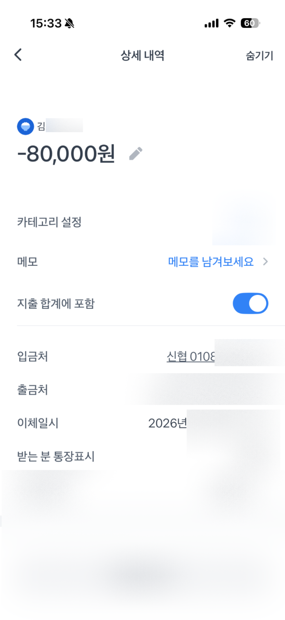The width and height of the screenshot is (285, 620).
Task: Open the underlined 신협 account link
Action: pos(190,356)
